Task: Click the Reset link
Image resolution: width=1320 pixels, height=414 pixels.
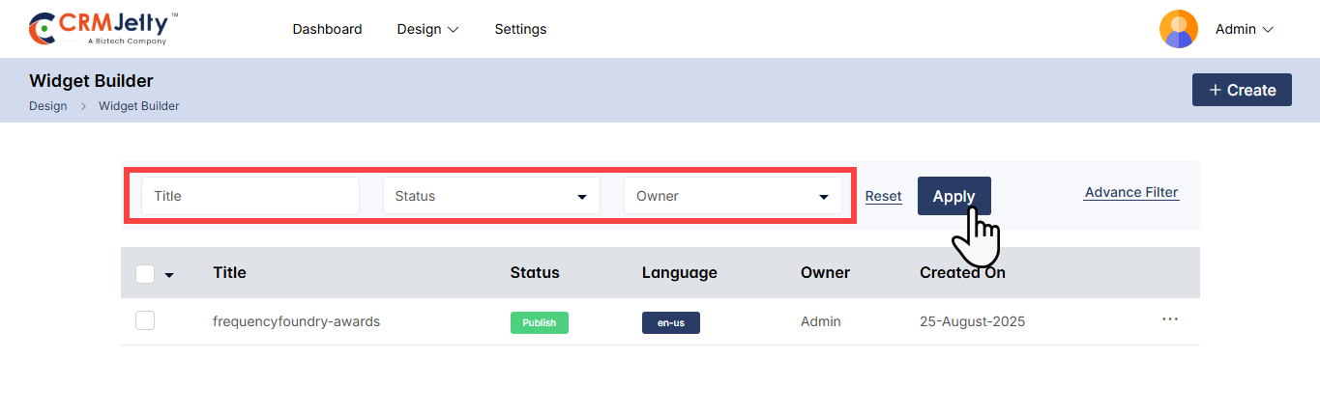Action: pyautogui.click(x=883, y=196)
